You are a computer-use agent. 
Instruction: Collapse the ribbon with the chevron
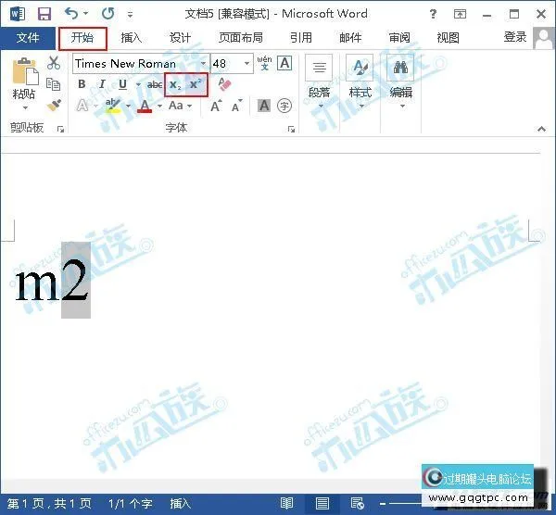541,129
